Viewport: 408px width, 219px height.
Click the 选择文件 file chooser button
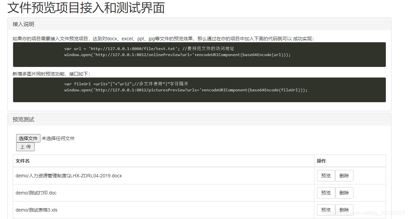click(28, 138)
